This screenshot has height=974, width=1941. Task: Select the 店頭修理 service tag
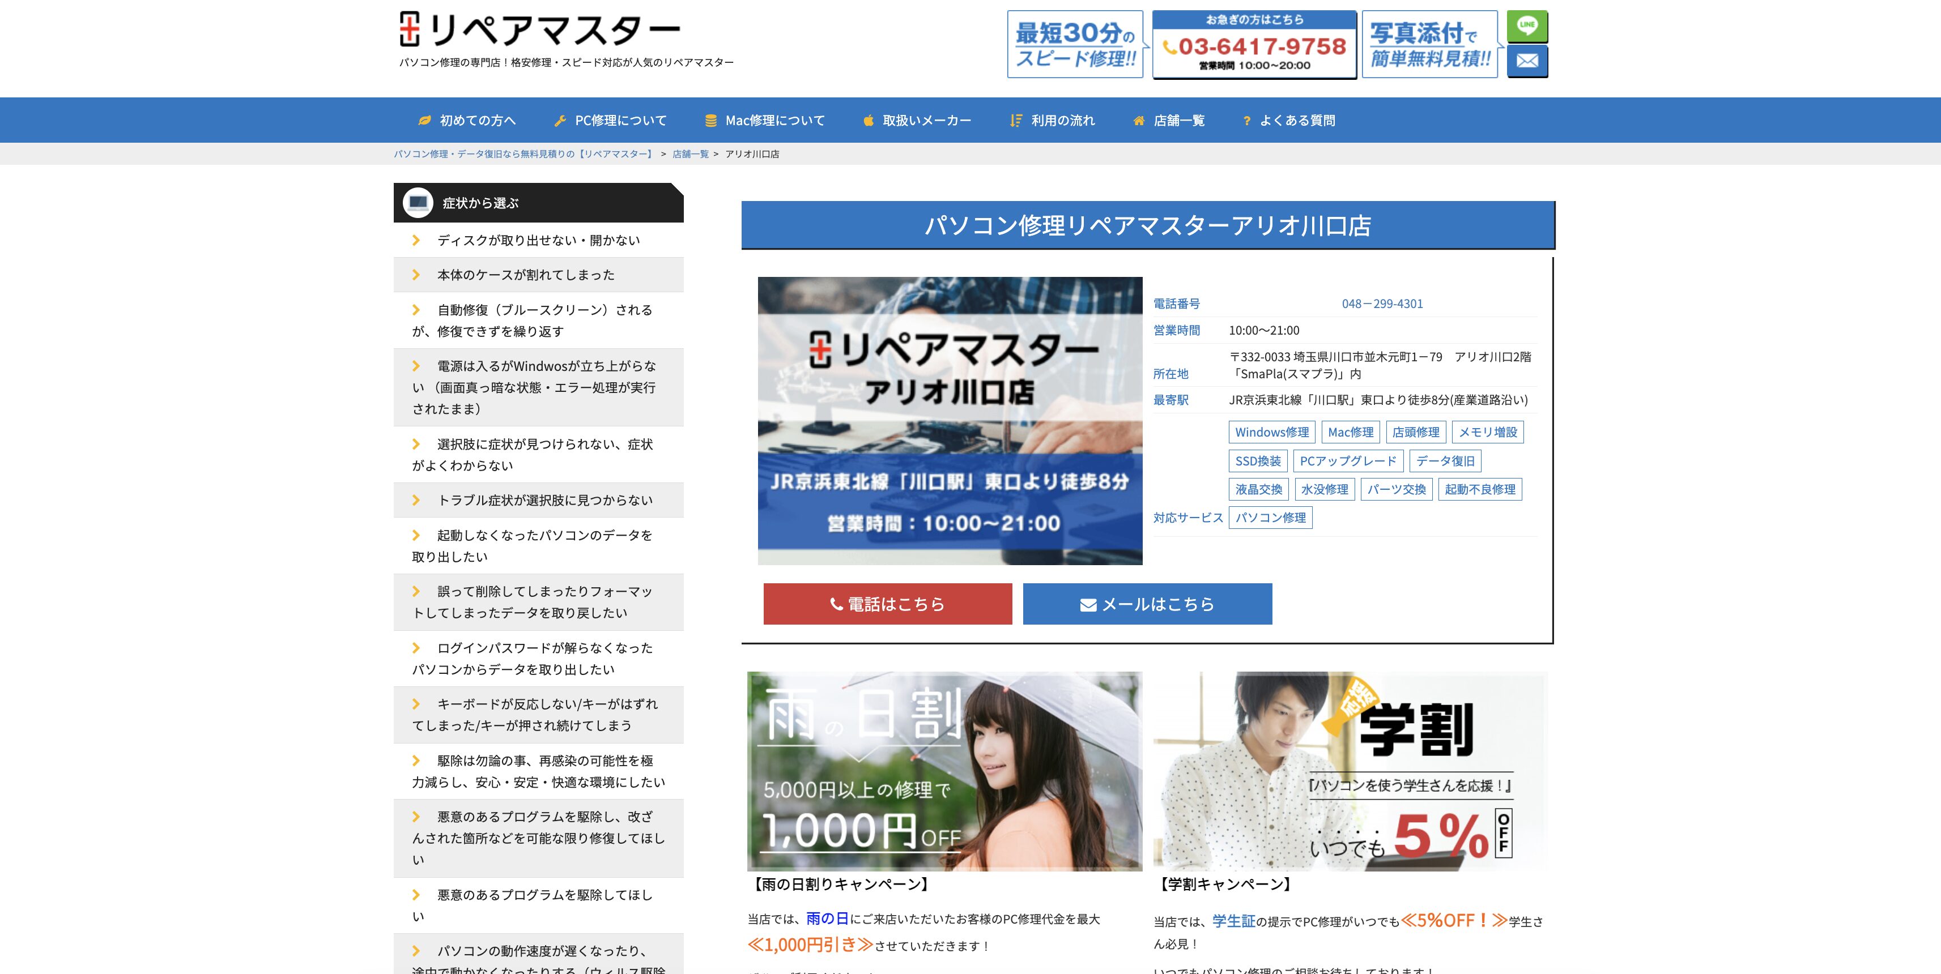[x=1416, y=433]
